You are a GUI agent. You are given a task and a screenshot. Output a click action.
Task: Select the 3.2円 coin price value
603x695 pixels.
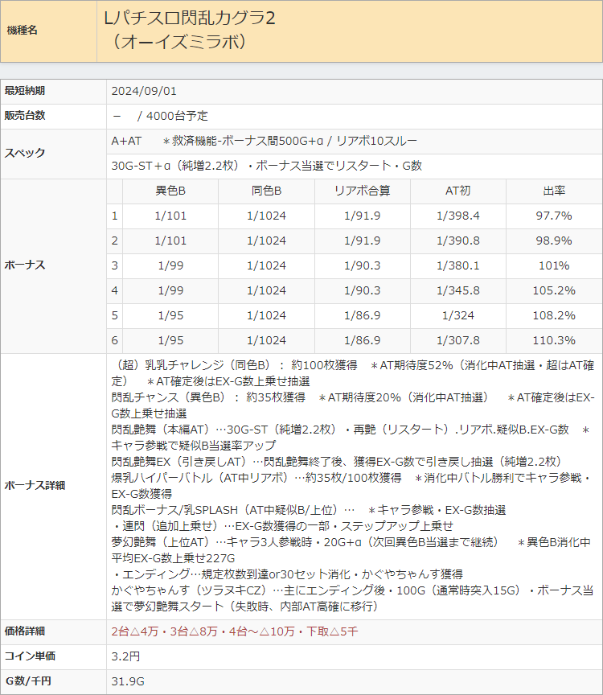125,656
